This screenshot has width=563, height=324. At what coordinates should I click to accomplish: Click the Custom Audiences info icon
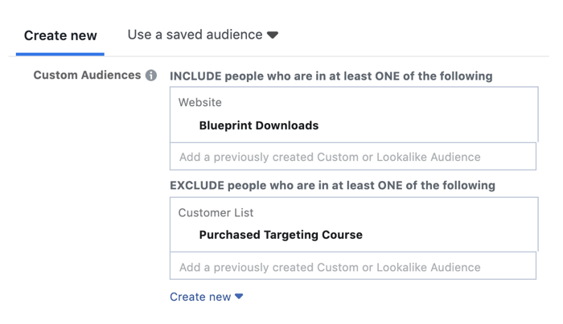coord(151,76)
